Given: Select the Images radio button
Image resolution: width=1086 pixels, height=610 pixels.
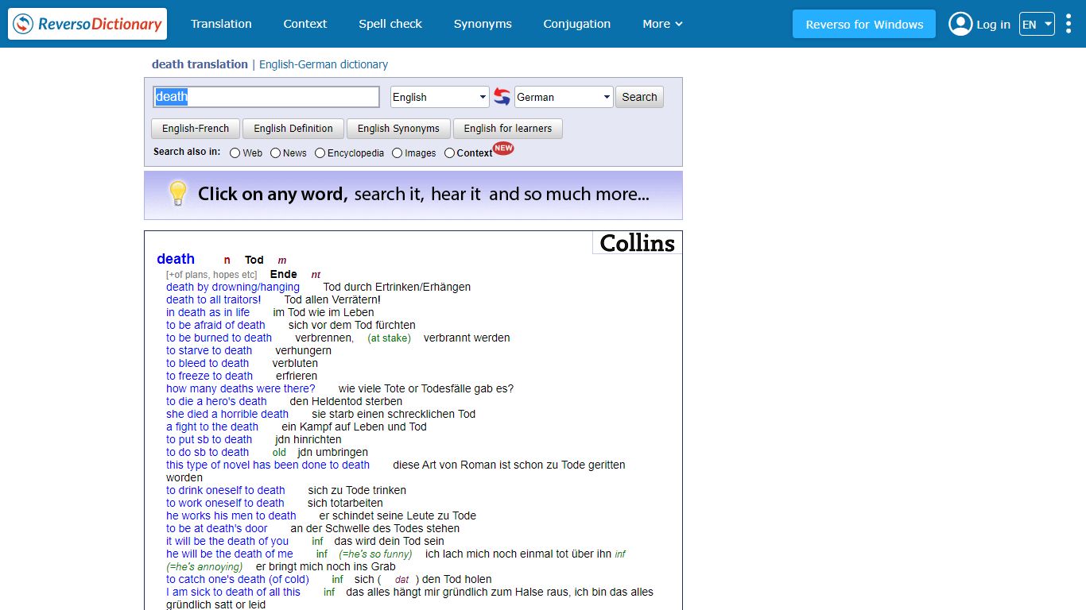Looking at the screenshot, I should click(x=398, y=153).
